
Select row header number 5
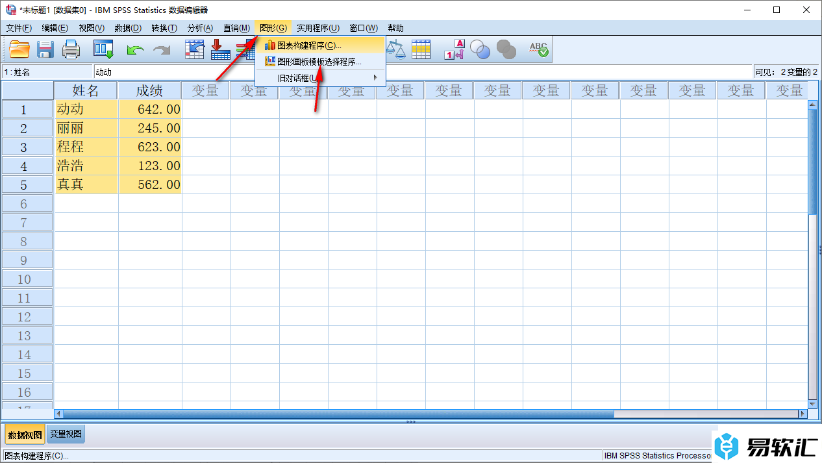pyautogui.click(x=27, y=184)
